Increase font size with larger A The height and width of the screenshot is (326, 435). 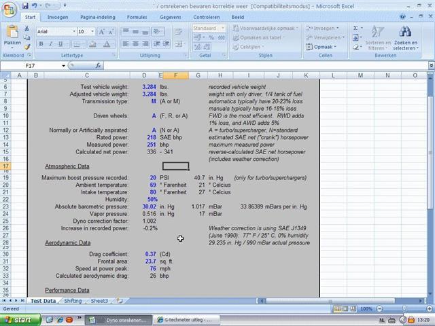click(102, 32)
